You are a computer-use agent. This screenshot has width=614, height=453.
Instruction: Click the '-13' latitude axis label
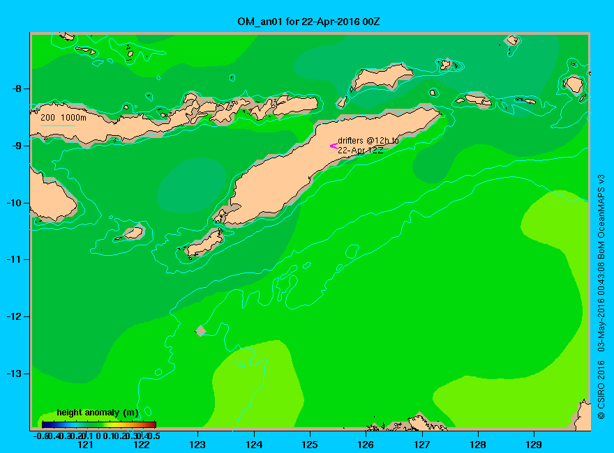[x=14, y=374]
